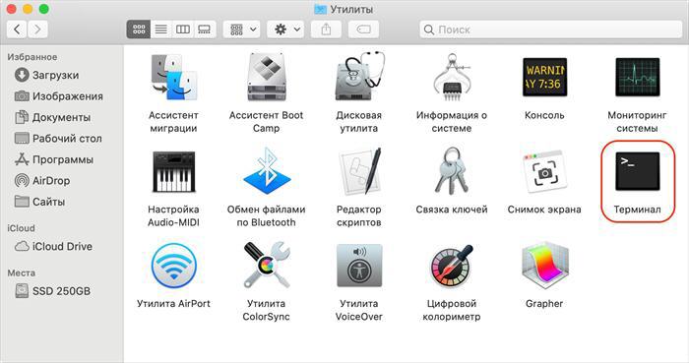This screenshot has width=689, height=363.
Task: Select the Дисковая утилита icon
Action: pos(359,77)
